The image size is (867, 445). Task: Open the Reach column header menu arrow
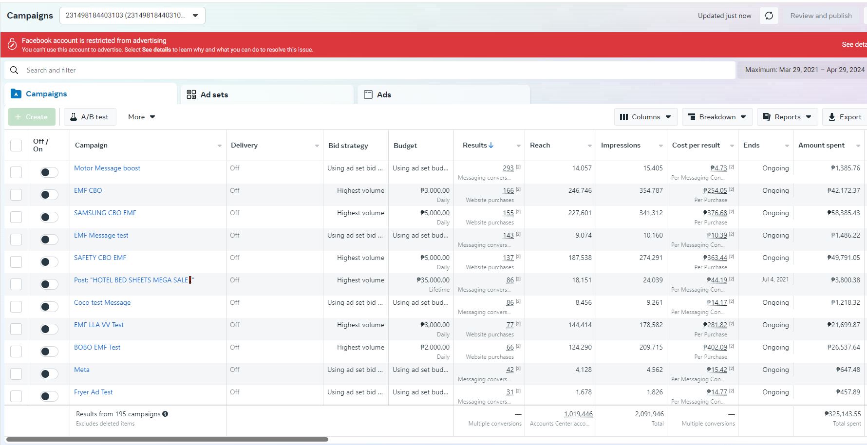click(589, 146)
